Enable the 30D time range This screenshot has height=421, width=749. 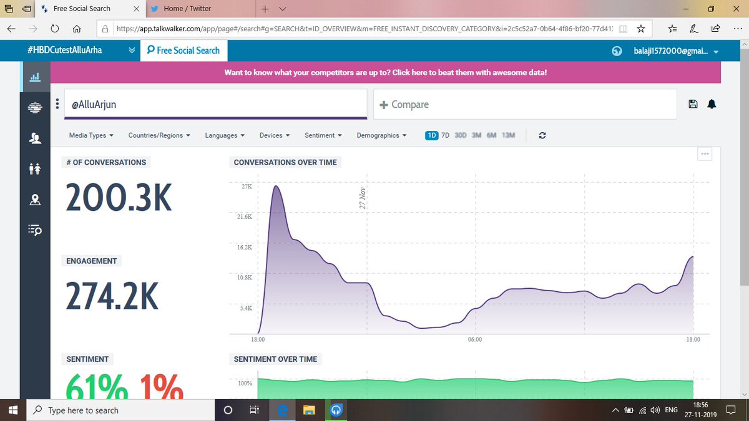(461, 135)
